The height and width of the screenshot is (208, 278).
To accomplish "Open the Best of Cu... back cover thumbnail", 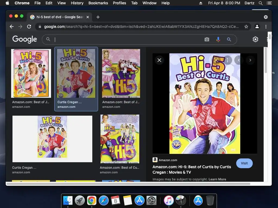I will tap(120, 139).
